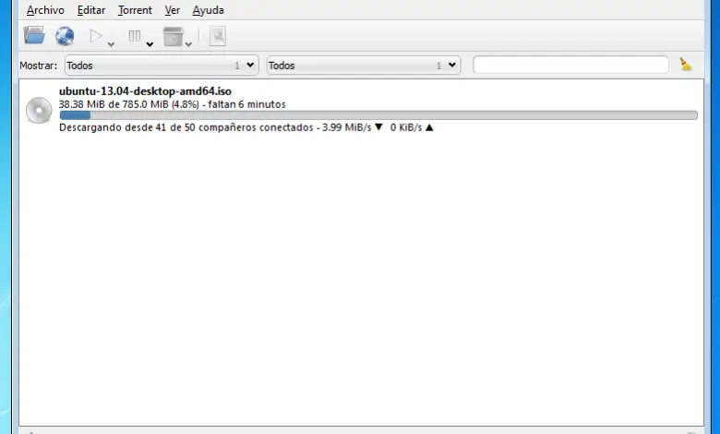Expand the remove torrent arrow menu

[x=188, y=44]
